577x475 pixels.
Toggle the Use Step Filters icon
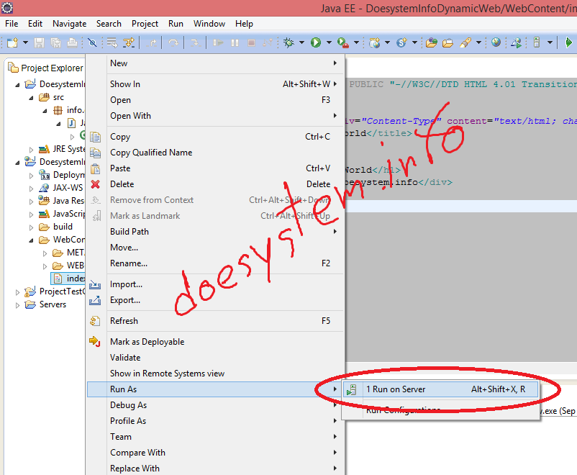[x=129, y=42]
